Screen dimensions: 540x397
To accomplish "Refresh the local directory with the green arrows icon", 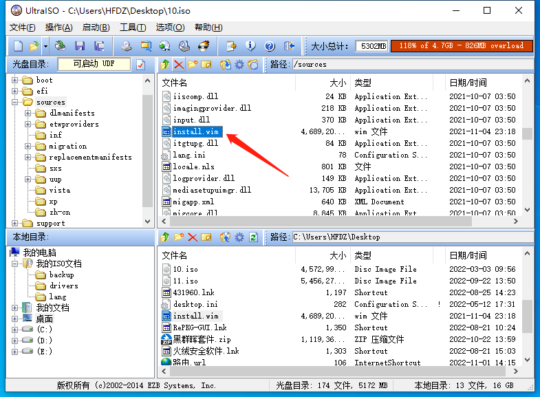I will point(253,237).
